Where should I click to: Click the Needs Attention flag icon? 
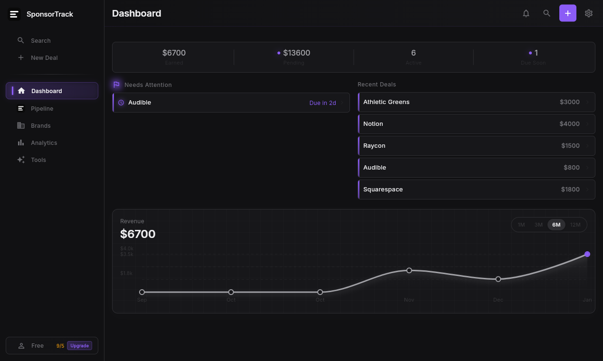116,84
